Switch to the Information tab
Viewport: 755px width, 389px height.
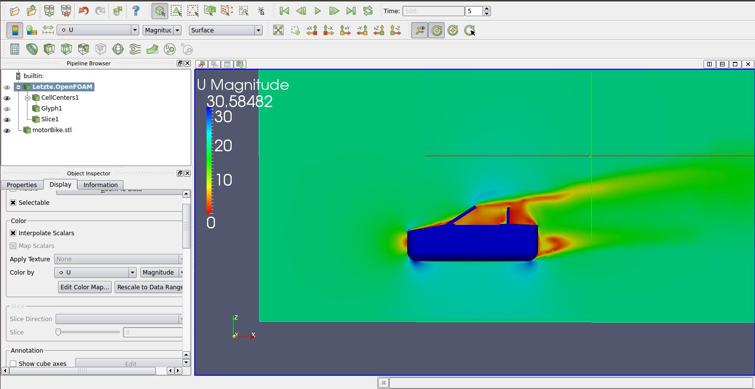[100, 185]
